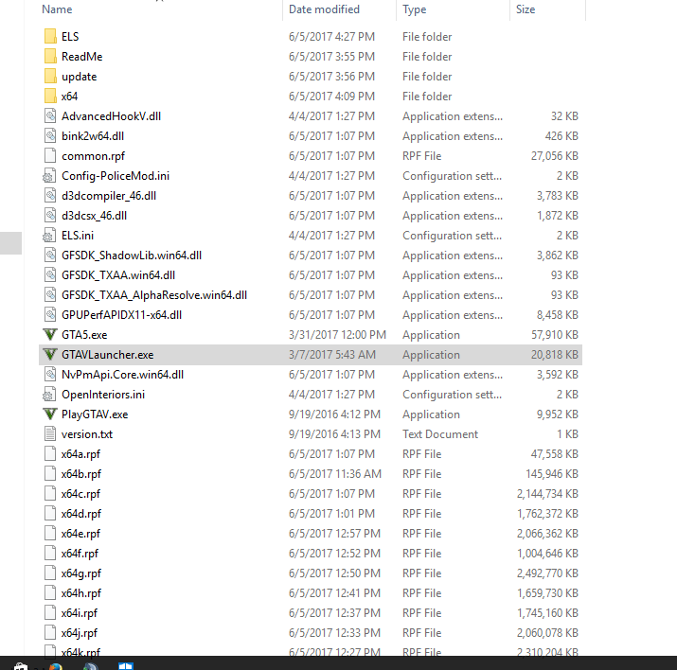The image size is (677, 670).
Task: Click the GTAVLauncher.exe green V icon
Action: point(50,354)
